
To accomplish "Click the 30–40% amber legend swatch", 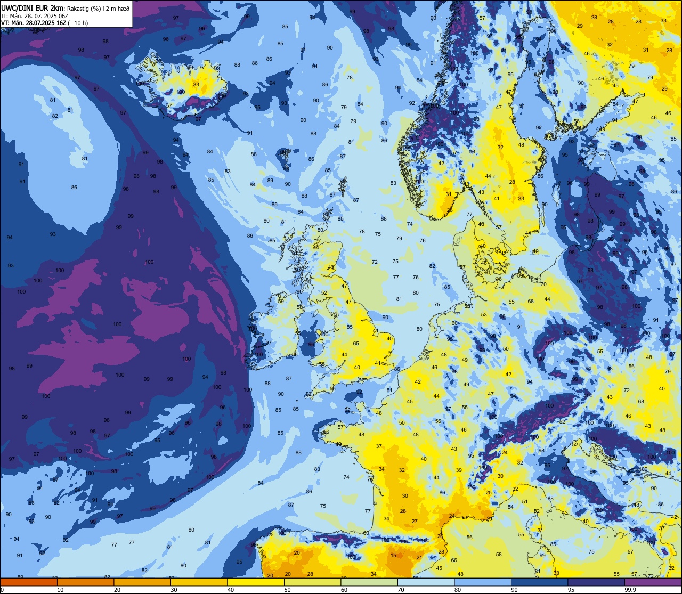I will tap(199, 582).
